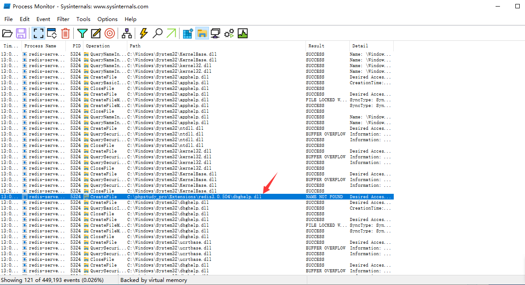Screen dimensions: 525x285
Task: Click the lightning bolt toolbar icon
Action: click(x=144, y=33)
